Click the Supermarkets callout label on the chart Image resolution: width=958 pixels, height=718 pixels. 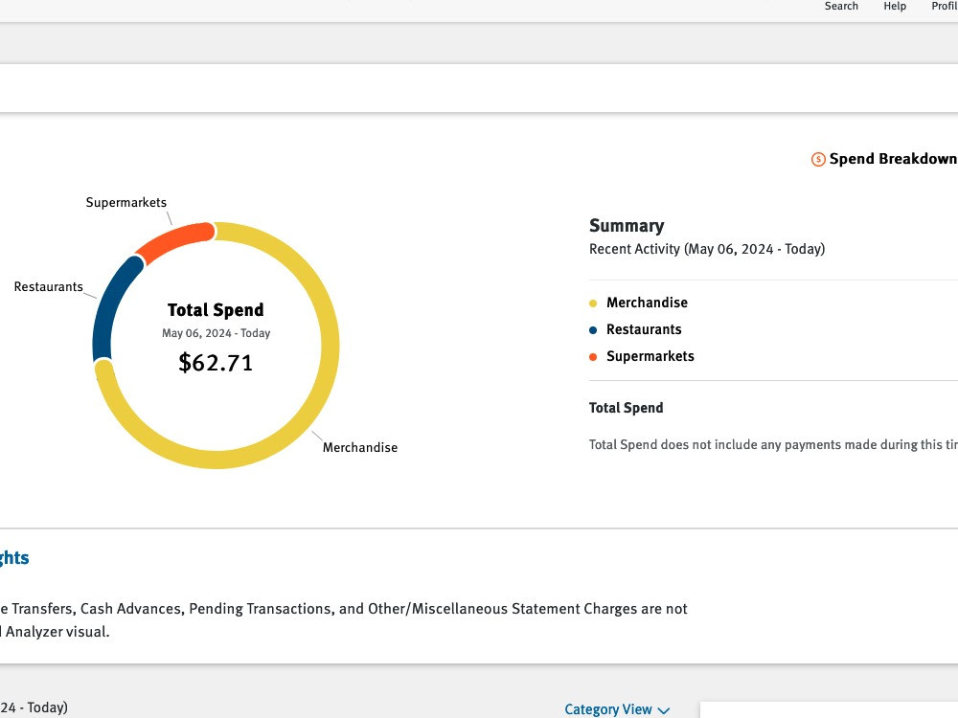125,202
